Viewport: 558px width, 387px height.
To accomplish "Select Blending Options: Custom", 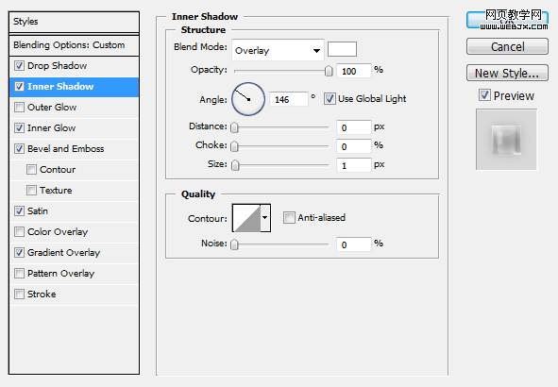I will pos(74,45).
